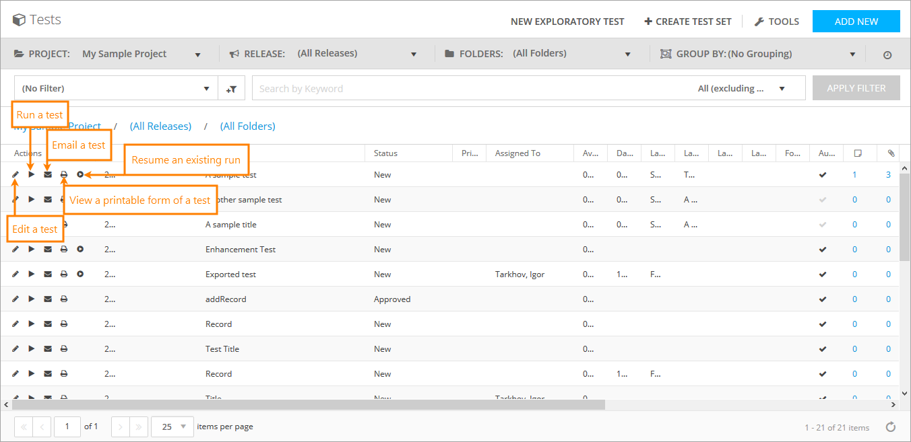The image size is (911, 442).
Task: Click the Assigned To column header
Action: (x=517, y=153)
